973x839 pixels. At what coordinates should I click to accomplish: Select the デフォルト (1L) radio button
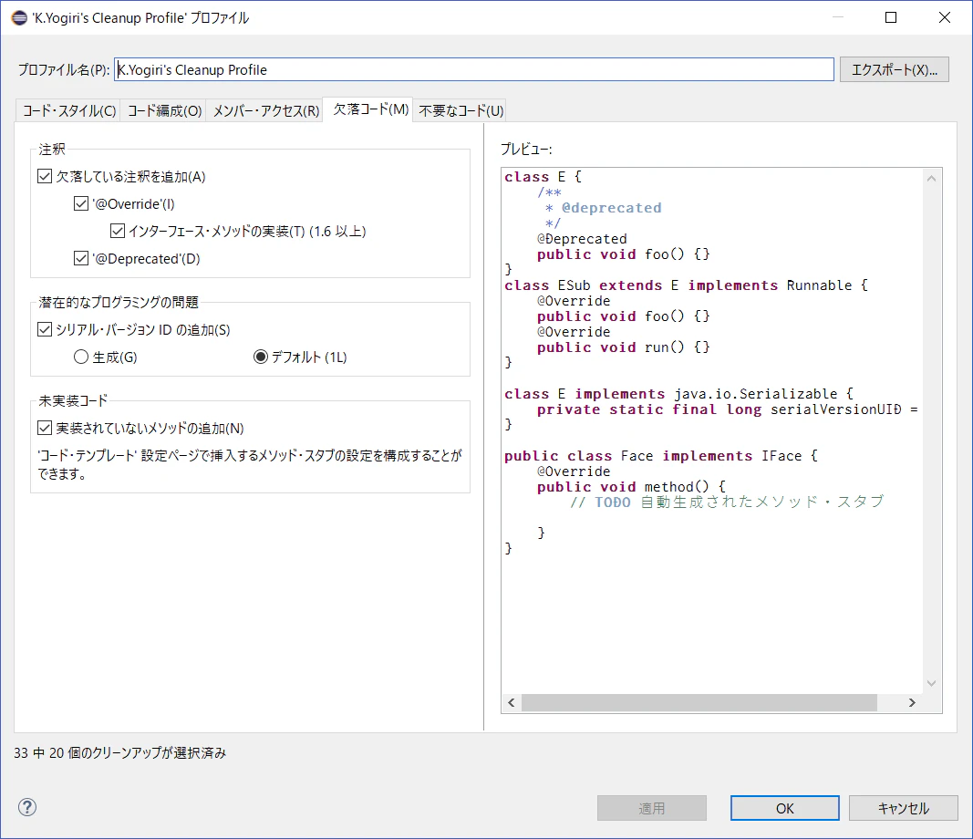[x=261, y=357]
